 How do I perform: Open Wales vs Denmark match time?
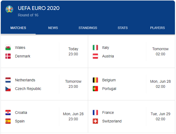[x=73, y=52]
